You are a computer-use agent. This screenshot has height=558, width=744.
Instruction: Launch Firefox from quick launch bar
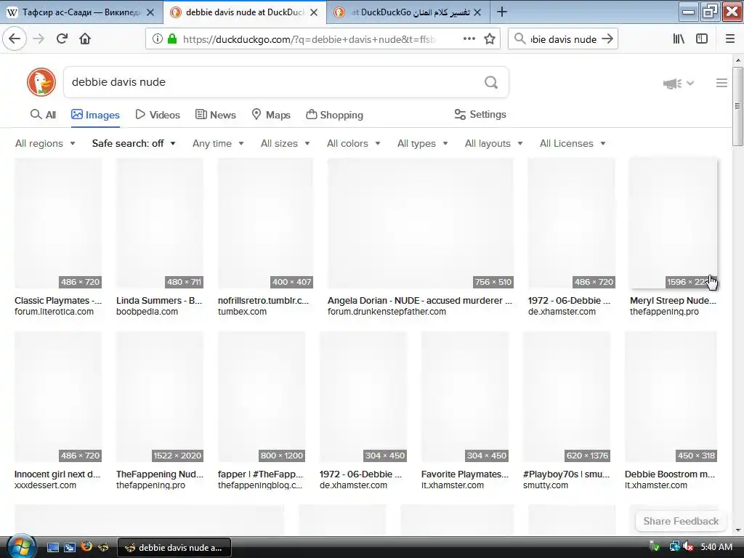tap(86, 547)
